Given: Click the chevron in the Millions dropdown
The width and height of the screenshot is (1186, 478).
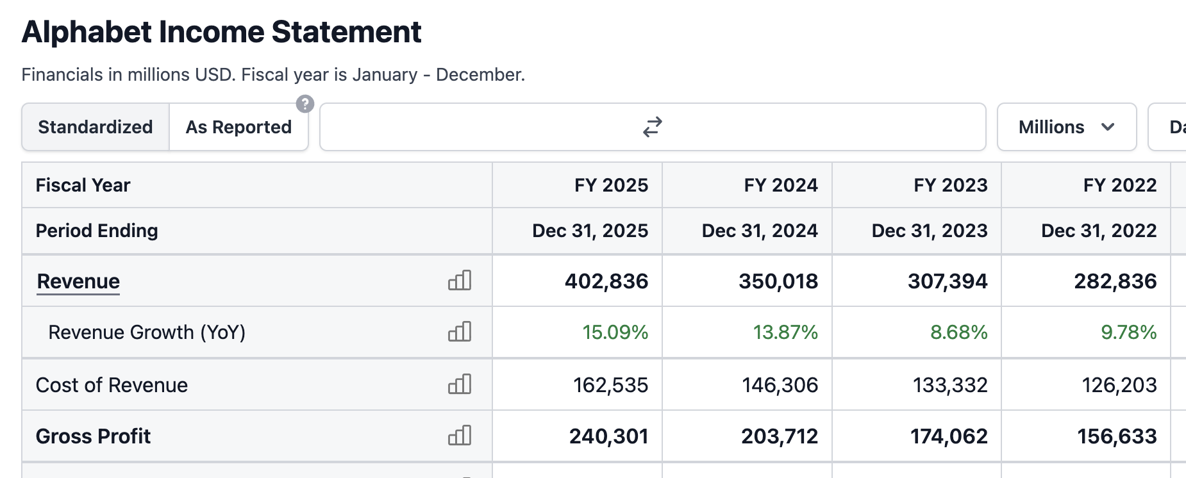Looking at the screenshot, I should [1108, 127].
